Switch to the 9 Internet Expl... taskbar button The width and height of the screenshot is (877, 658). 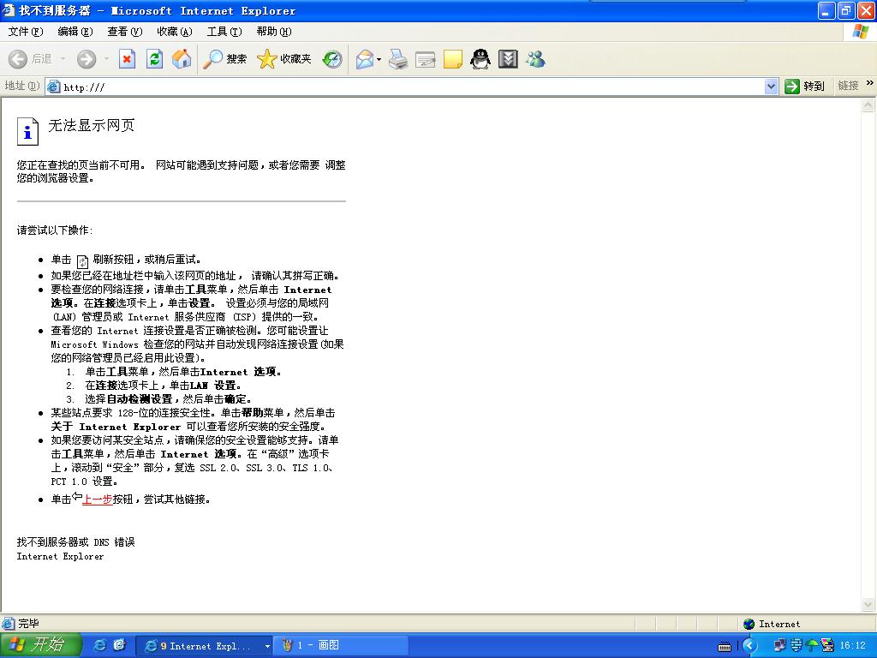coord(205,646)
